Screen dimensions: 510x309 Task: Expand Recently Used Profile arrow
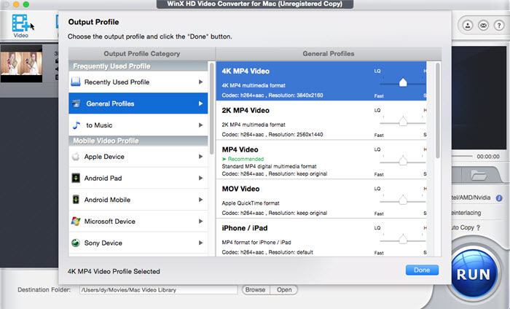click(200, 82)
